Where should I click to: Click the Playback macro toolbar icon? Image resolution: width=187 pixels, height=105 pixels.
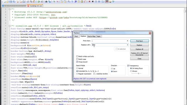(96, 1)
